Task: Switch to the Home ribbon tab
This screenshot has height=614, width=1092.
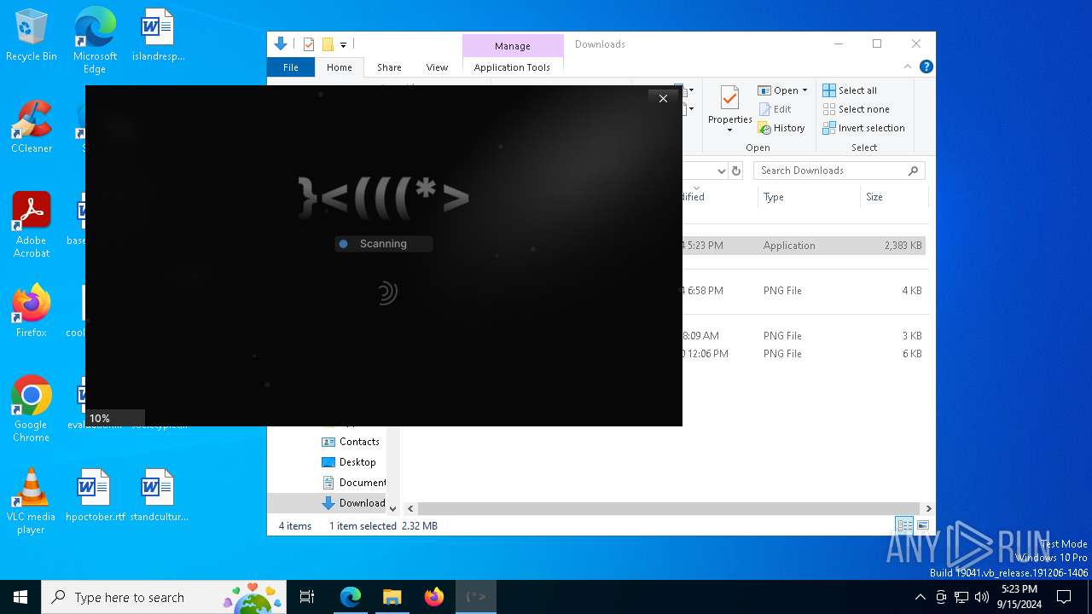Action: [339, 67]
